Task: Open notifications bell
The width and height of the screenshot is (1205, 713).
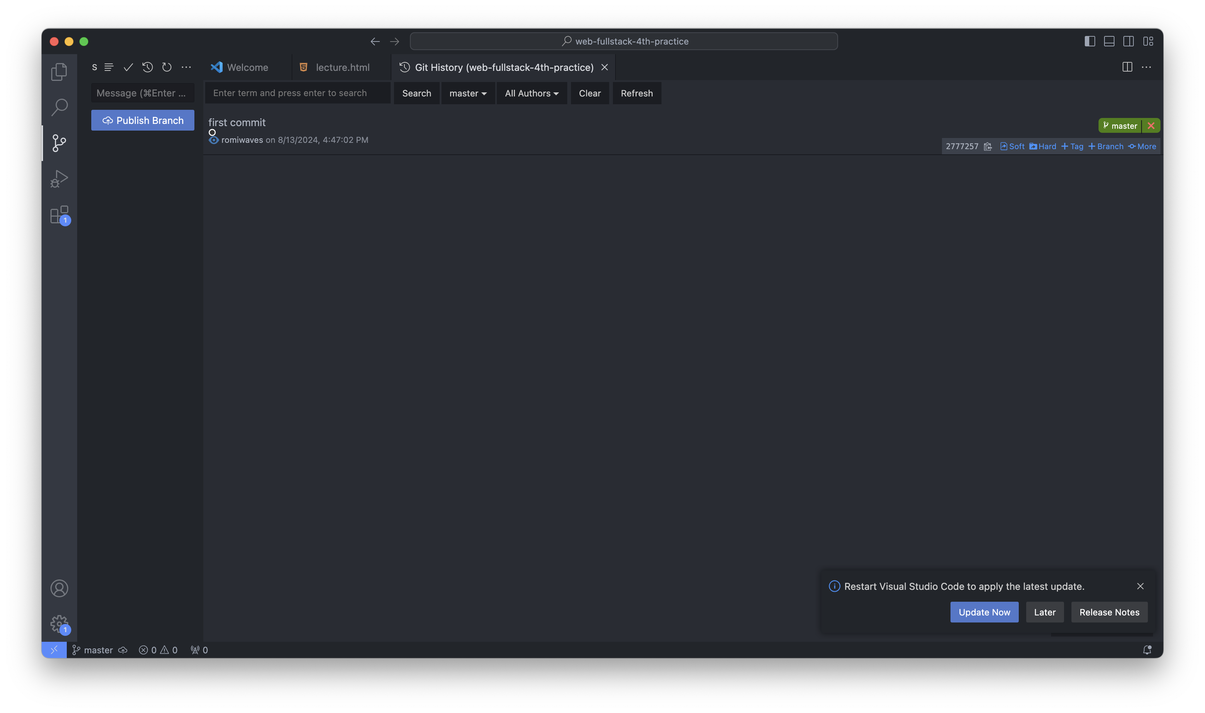Action: click(1147, 650)
